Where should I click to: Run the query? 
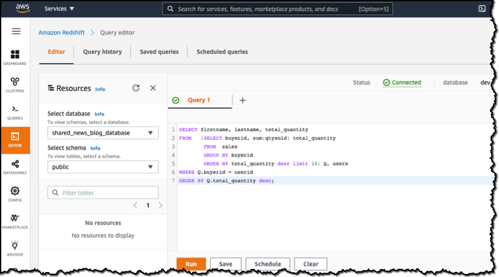(x=191, y=264)
